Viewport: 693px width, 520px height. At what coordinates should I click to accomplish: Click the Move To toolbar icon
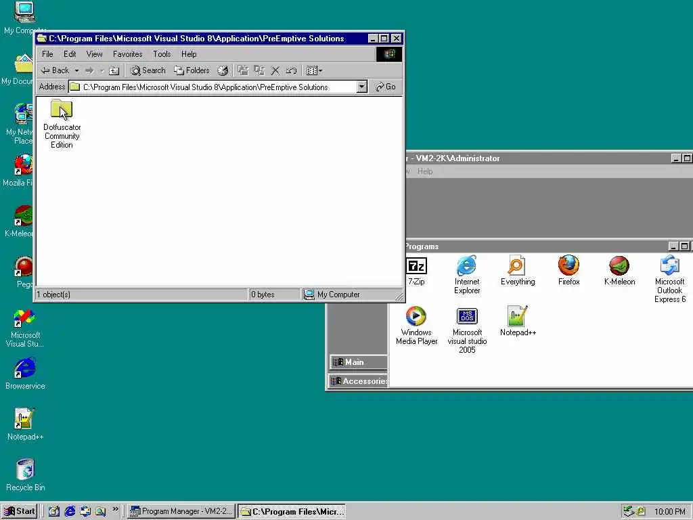(x=243, y=70)
